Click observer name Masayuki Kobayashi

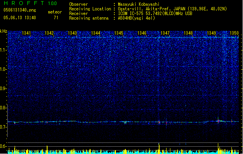[x=139, y=4]
